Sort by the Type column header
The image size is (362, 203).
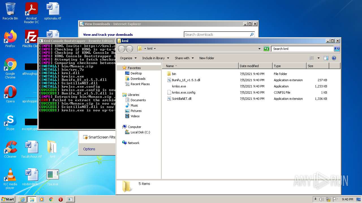click(x=289, y=66)
